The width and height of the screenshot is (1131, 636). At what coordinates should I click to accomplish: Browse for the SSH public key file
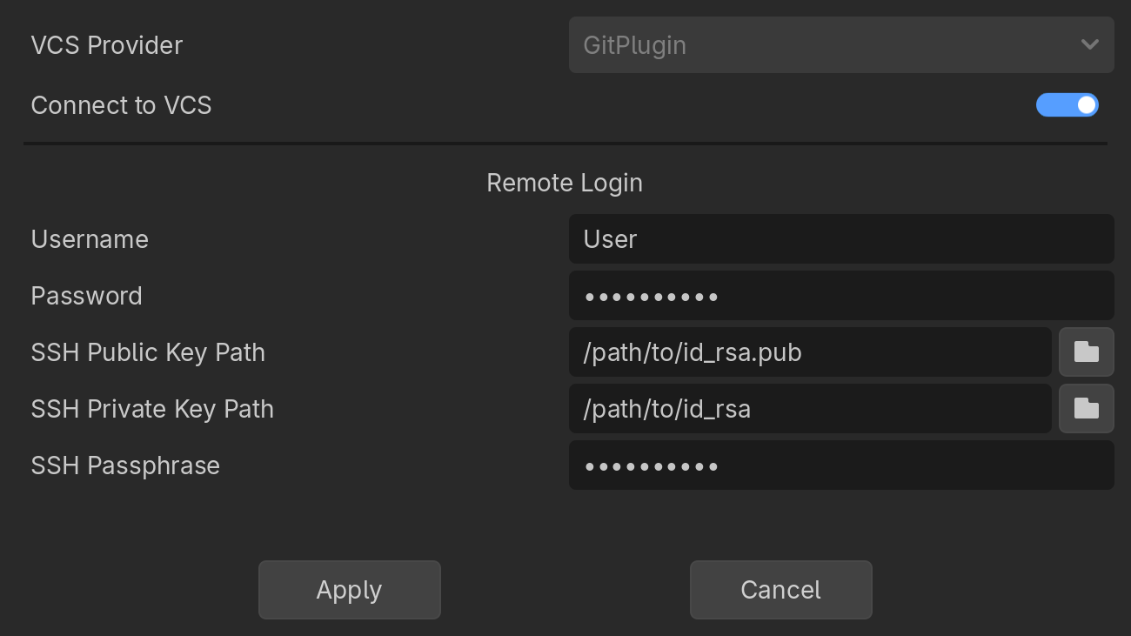(x=1086, y=351)
